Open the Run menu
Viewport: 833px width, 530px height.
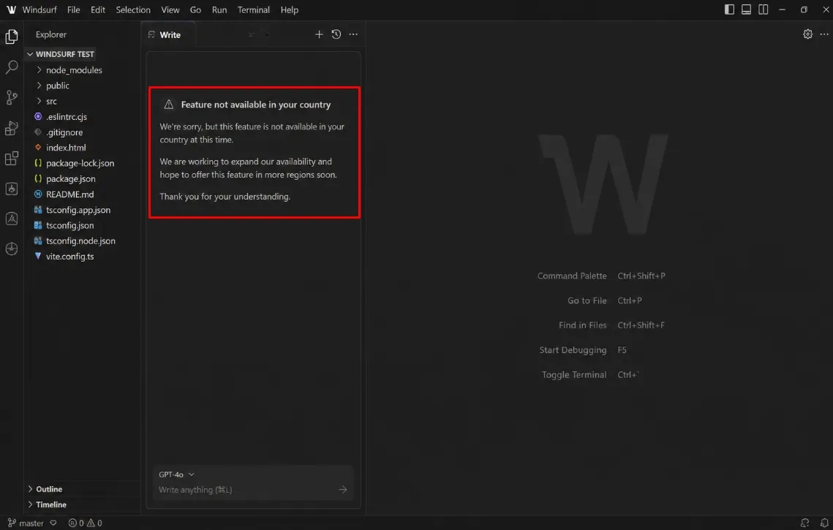[219, 10]
